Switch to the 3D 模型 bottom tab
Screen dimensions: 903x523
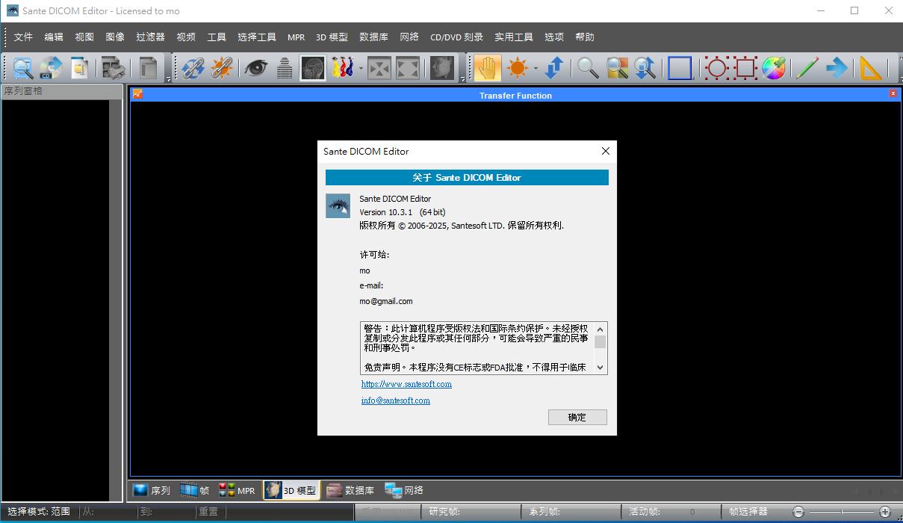click(291, 490)
